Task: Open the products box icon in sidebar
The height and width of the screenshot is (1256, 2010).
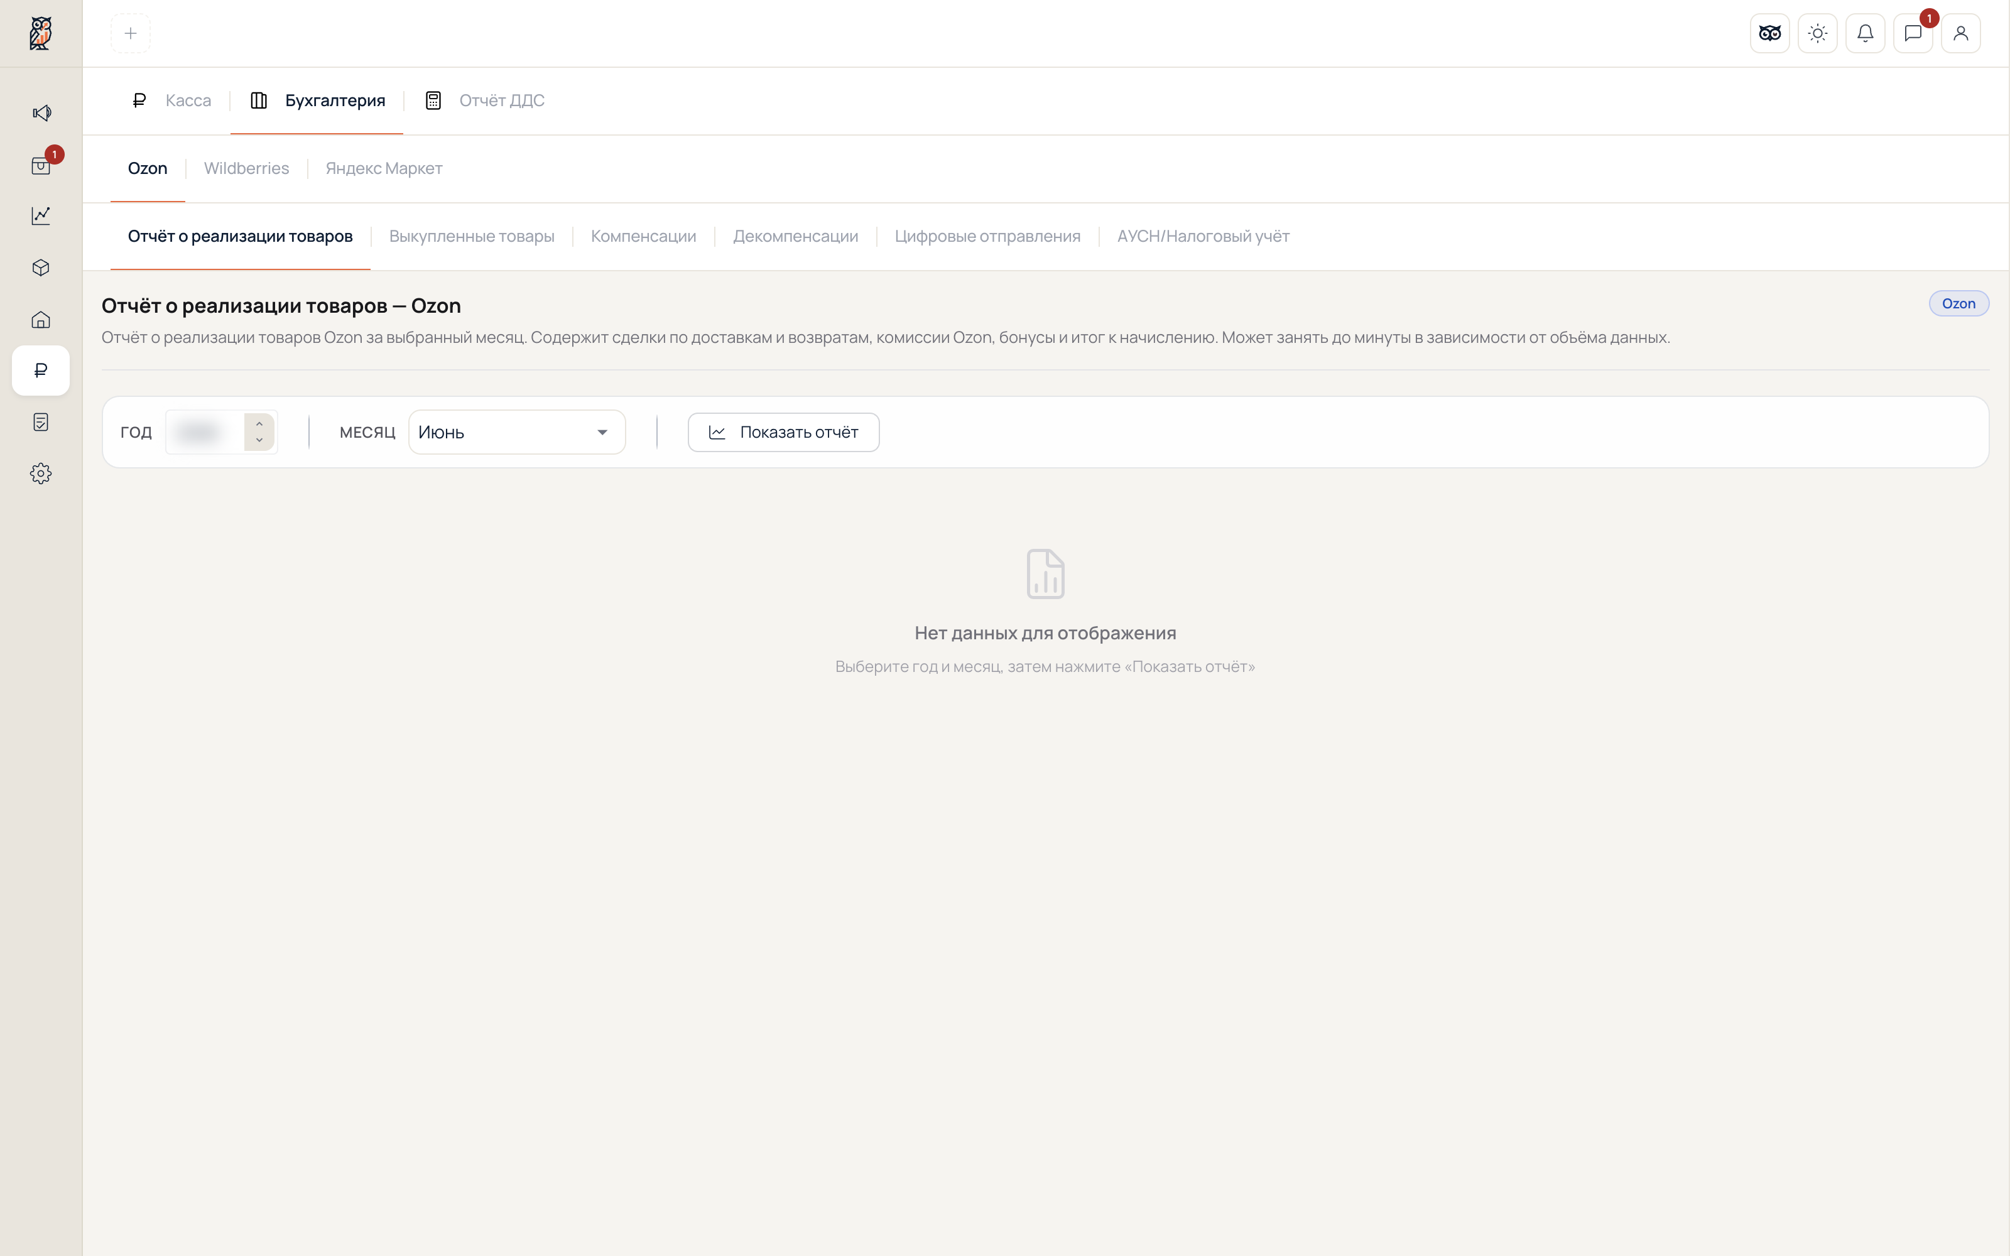Action: 41,268
